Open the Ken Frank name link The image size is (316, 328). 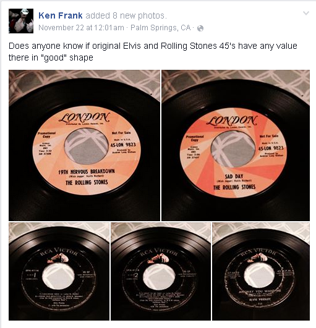coord(61,15)
